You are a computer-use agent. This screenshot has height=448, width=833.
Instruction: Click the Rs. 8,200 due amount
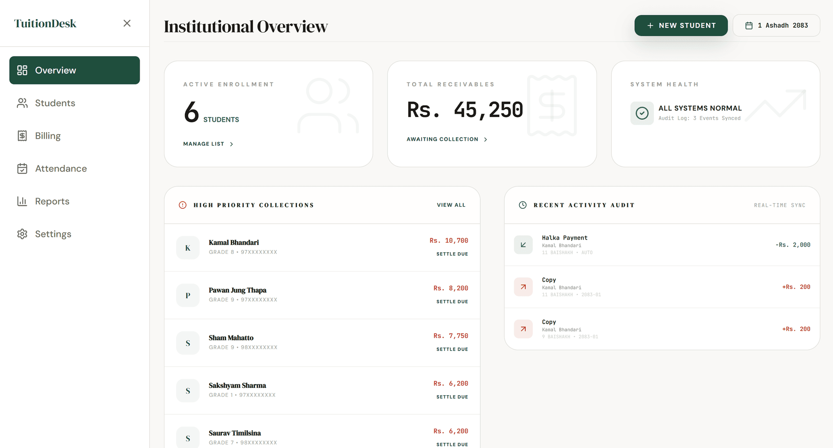pos(451,288)
